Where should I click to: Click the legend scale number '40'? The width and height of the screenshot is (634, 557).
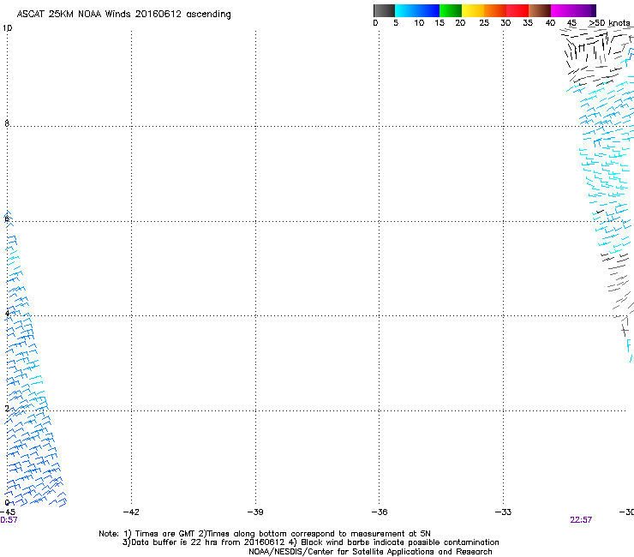[550, 23]
